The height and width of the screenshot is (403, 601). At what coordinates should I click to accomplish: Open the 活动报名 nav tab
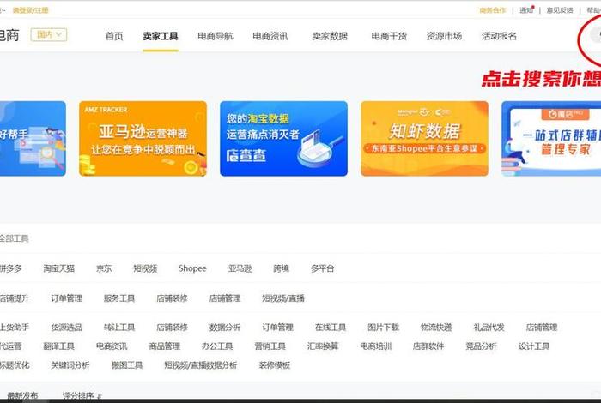pos(499,36)
